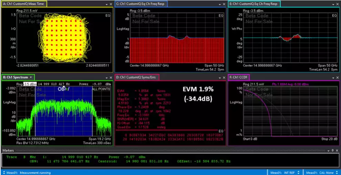This screenshot has height=175, width=341.
Task: Open trace F panel options arrow
Action: [x=333, y=78]
